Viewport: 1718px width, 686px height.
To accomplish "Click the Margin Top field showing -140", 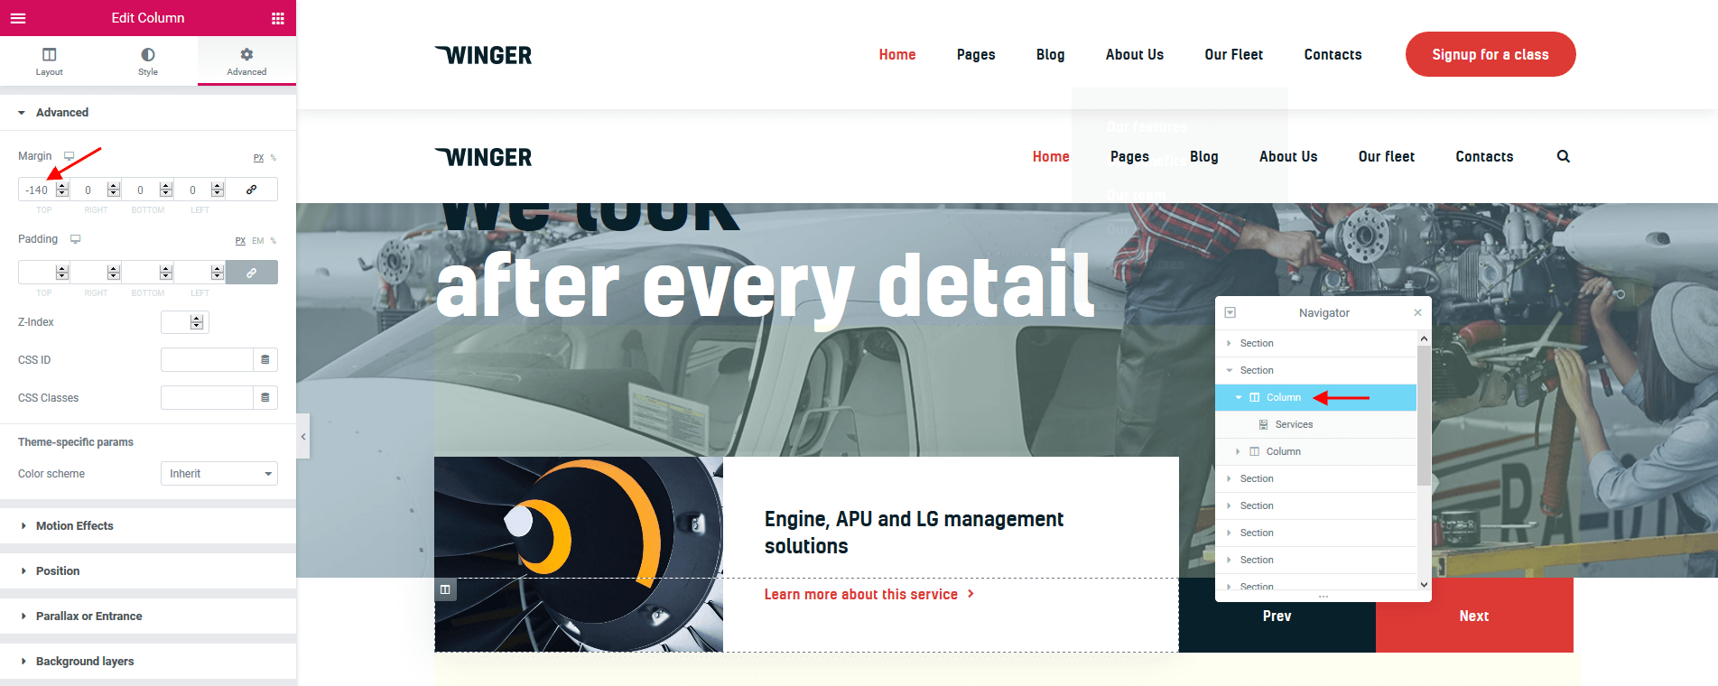I will click(37, 190).
